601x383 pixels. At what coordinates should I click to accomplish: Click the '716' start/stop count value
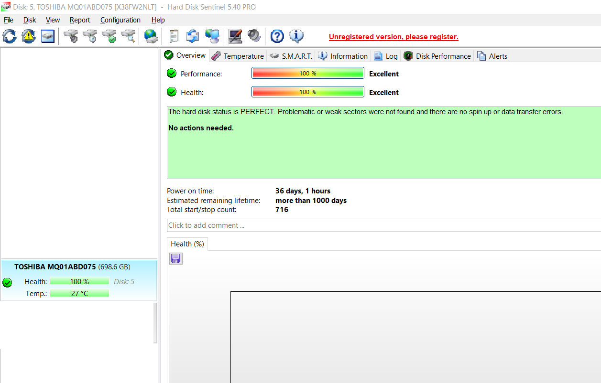tap(282, 210)
